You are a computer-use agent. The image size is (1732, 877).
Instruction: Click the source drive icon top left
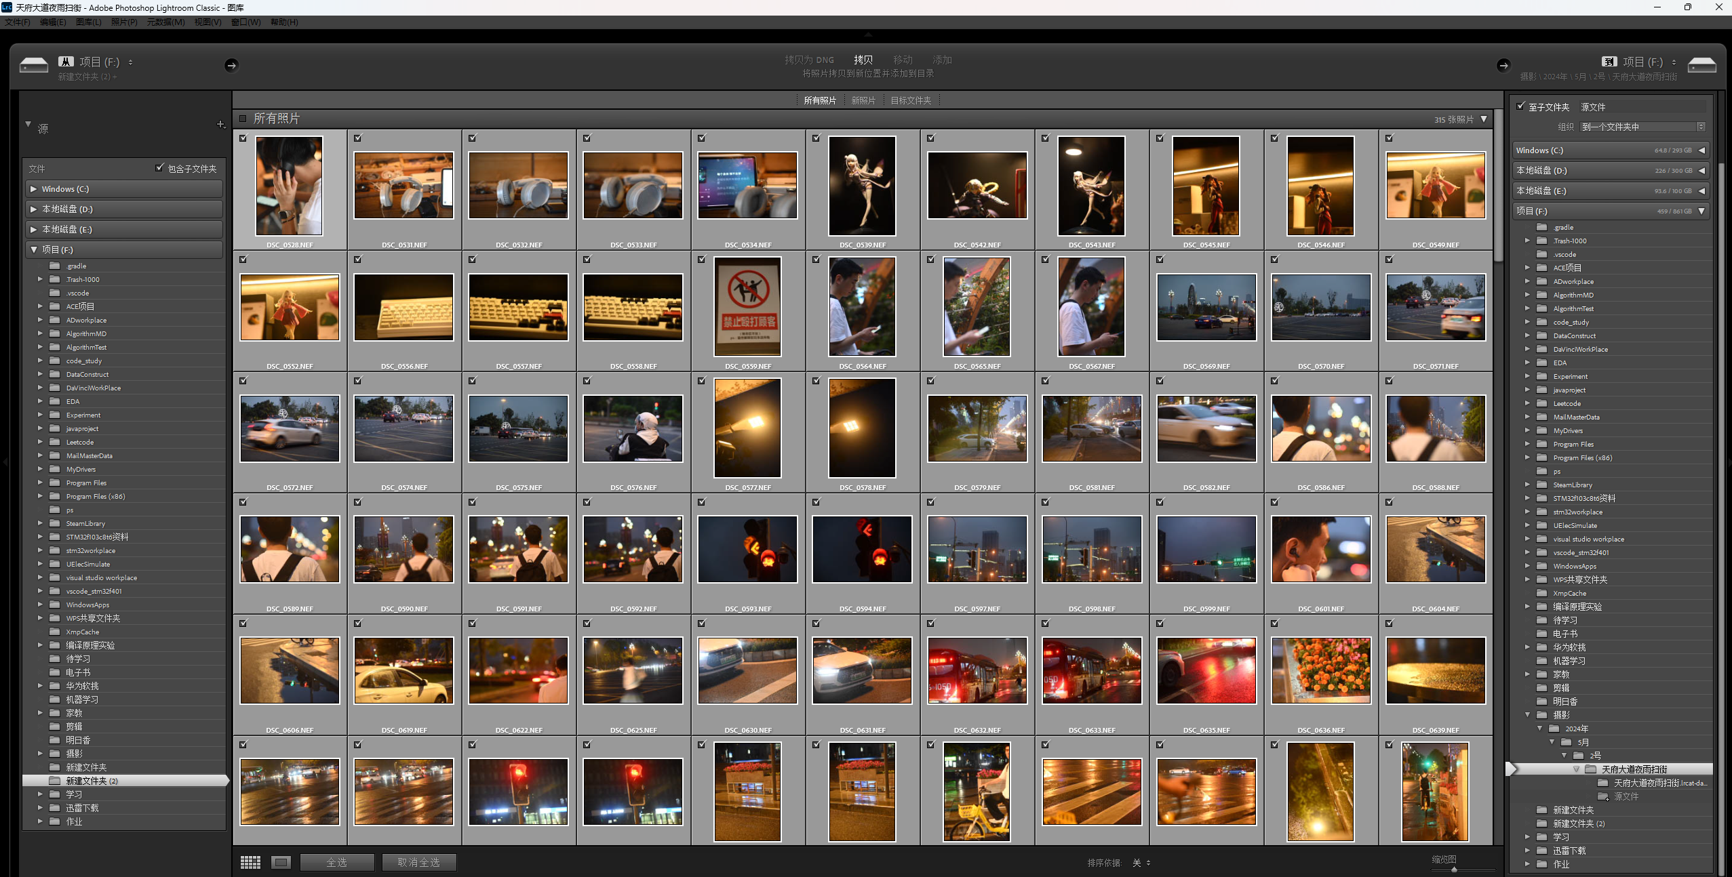click(34, 65)
